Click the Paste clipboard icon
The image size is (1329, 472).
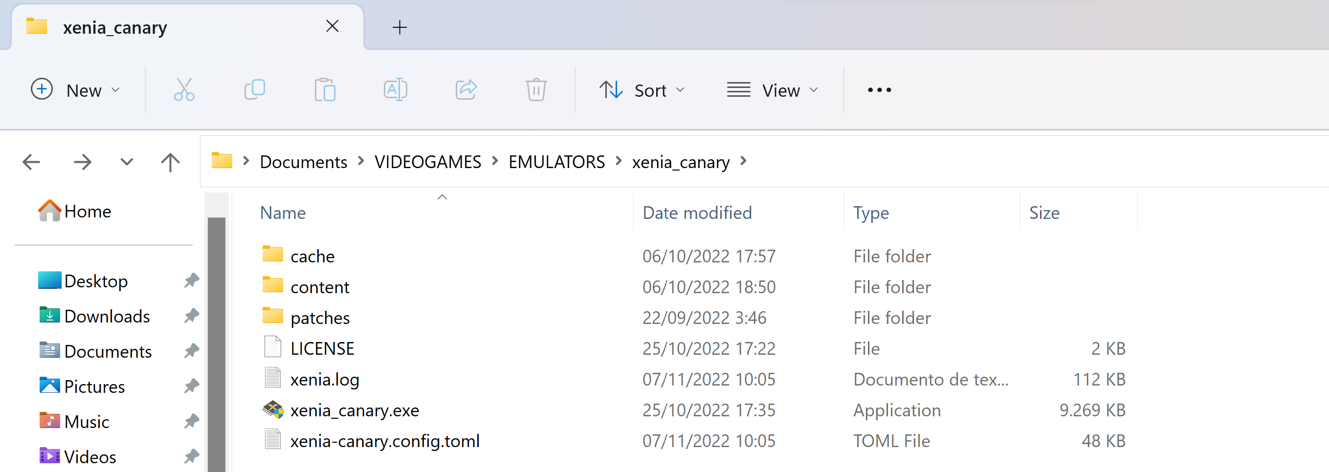(x=325, y=89)
